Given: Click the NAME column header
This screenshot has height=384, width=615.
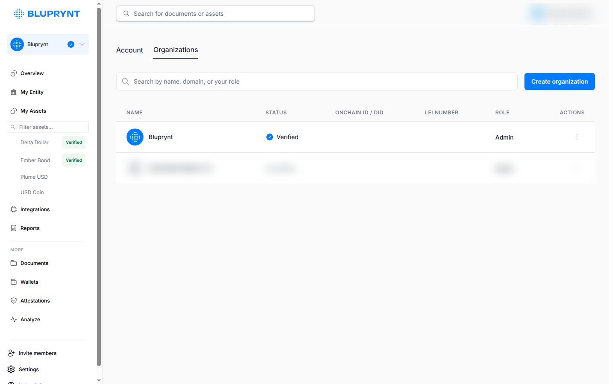Looking at the screenshot, I should coord(135,113).
